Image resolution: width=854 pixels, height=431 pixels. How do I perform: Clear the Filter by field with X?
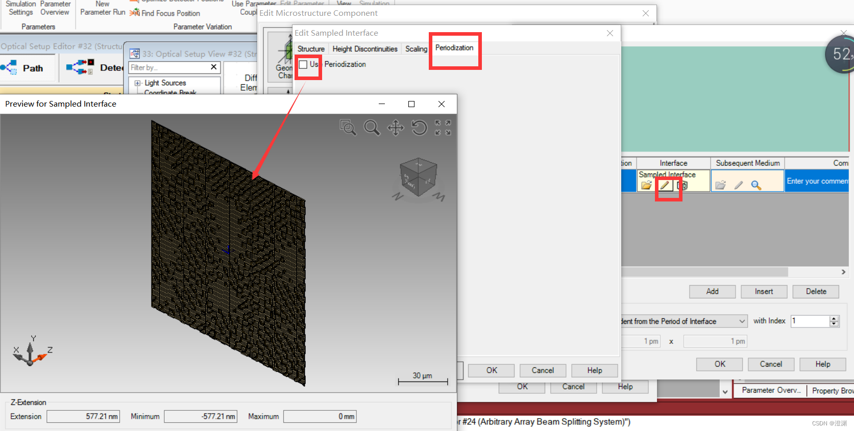(214, 67)
